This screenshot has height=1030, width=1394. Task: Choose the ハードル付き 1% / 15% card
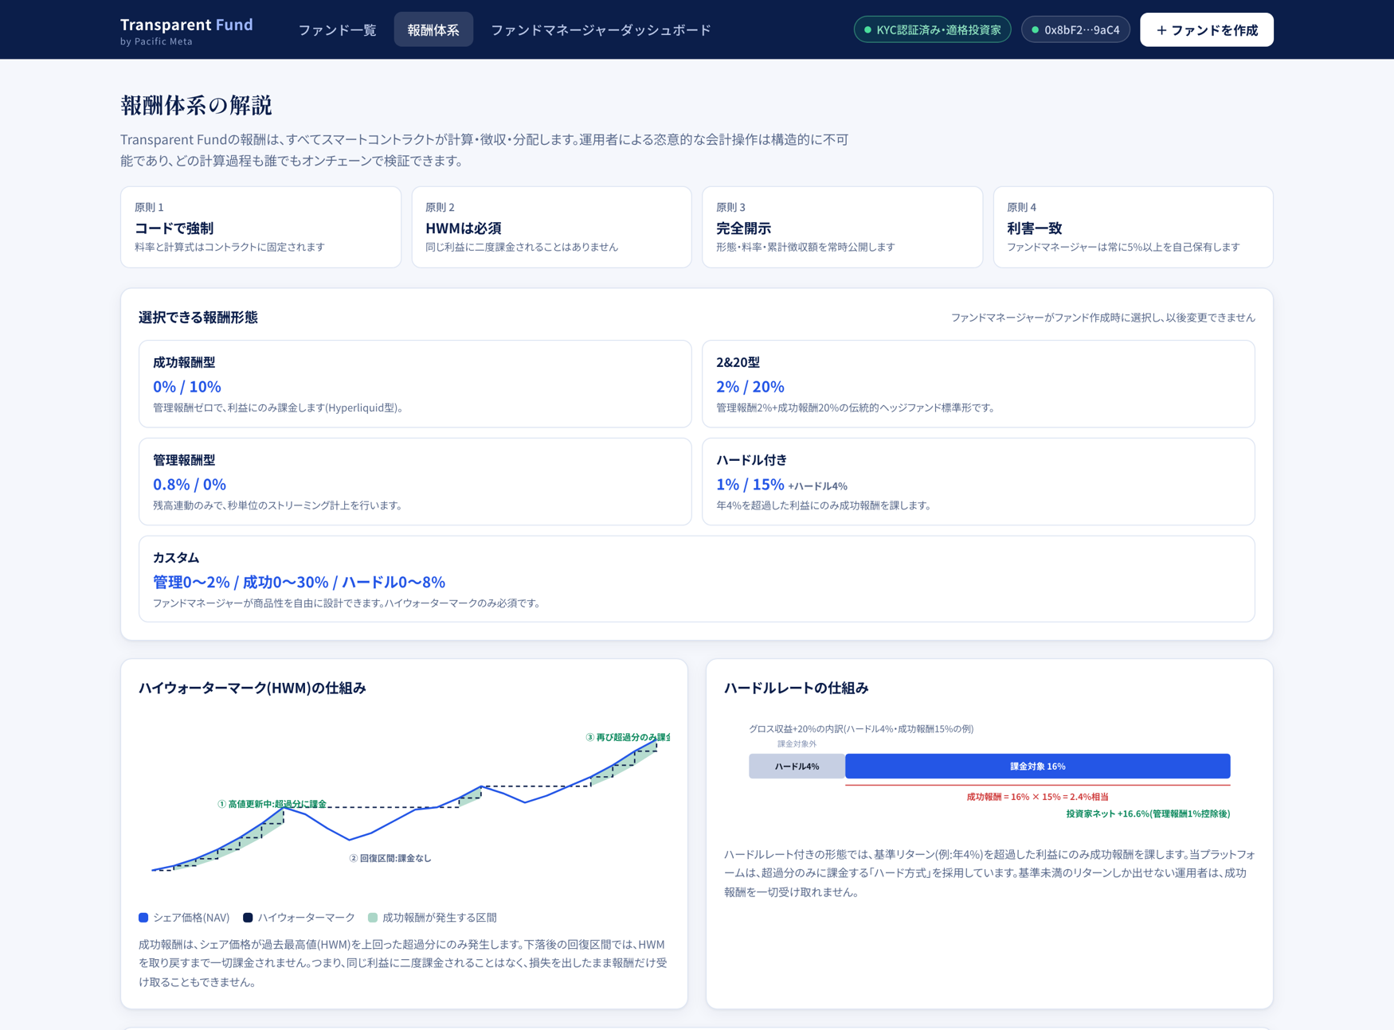978,482
